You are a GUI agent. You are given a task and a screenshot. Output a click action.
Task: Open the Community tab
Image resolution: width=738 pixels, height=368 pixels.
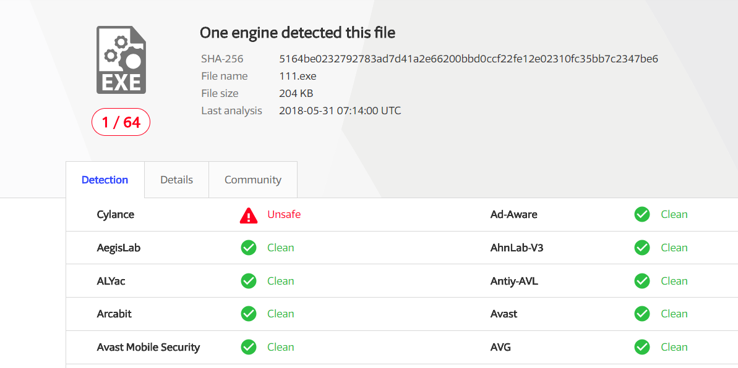[x=253, y=180]
